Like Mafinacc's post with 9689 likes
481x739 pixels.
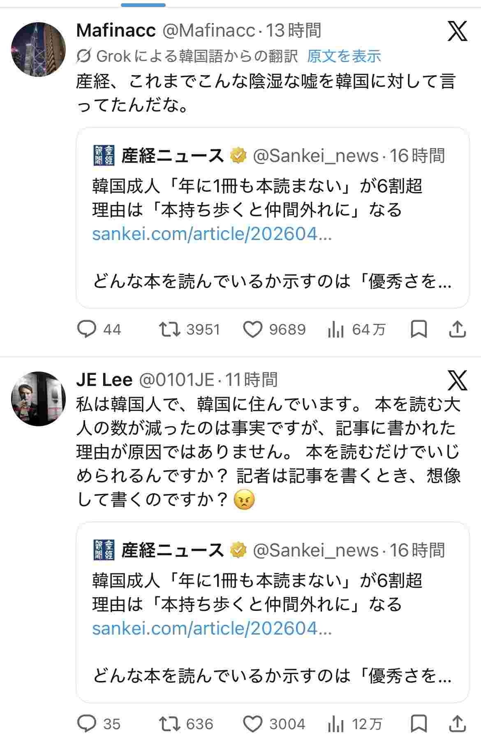[x=253, y=329]
